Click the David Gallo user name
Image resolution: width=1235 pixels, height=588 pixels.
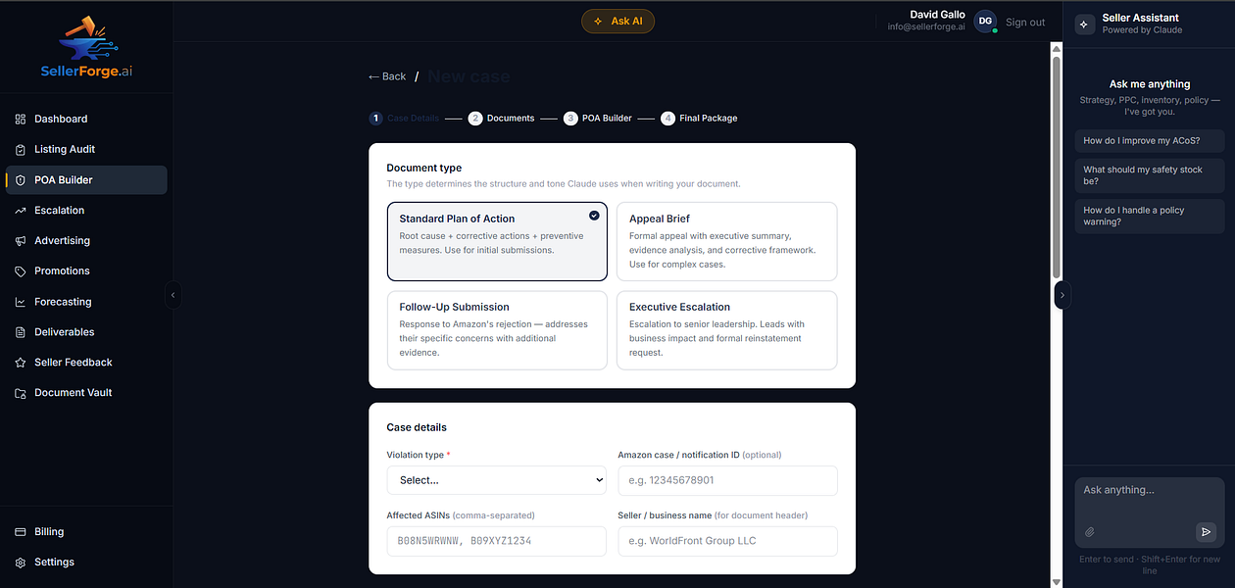click(x=938, y=15)
